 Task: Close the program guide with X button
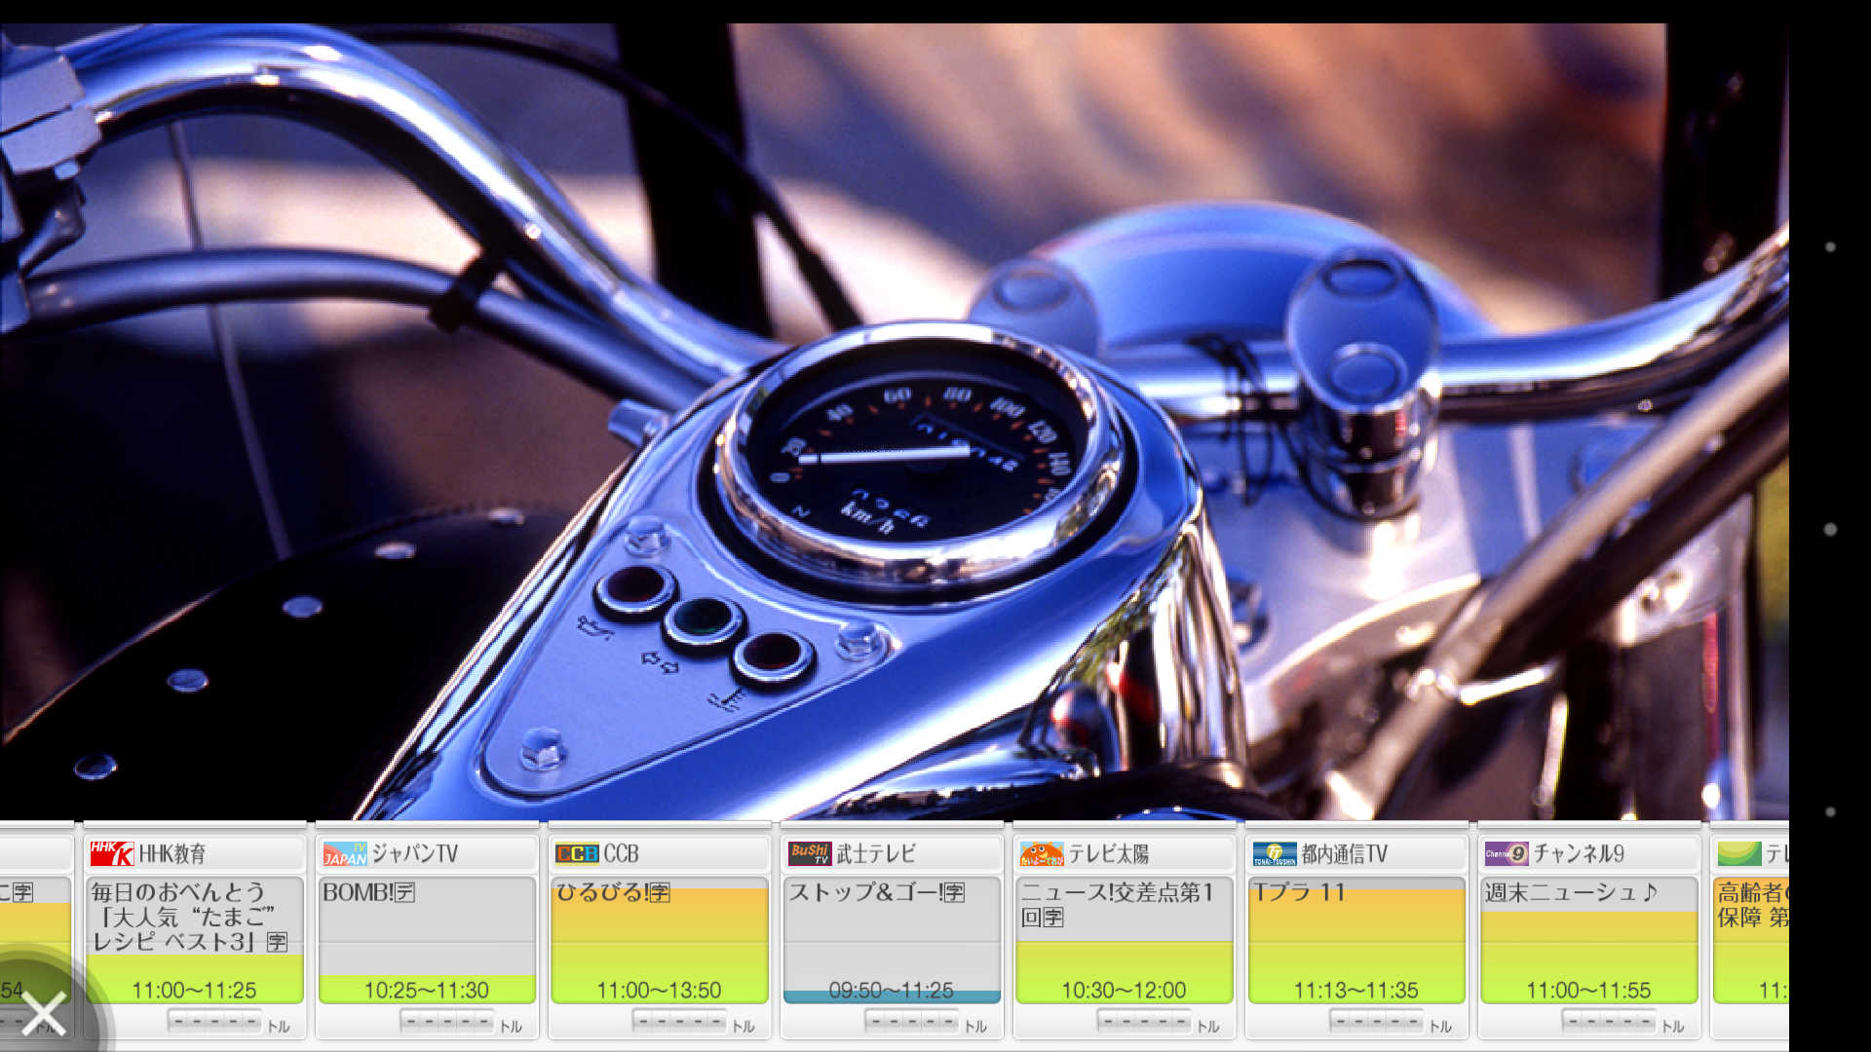(x=44, y=1014)
